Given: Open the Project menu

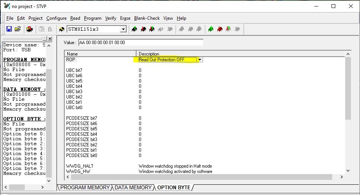Looking at the screenshot, I should [35, 18].
